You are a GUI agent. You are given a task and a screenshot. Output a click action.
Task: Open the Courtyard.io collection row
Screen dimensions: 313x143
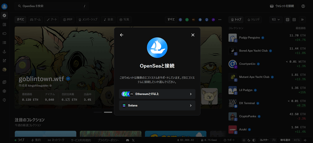pyautogui.click(x=267, y=64)
